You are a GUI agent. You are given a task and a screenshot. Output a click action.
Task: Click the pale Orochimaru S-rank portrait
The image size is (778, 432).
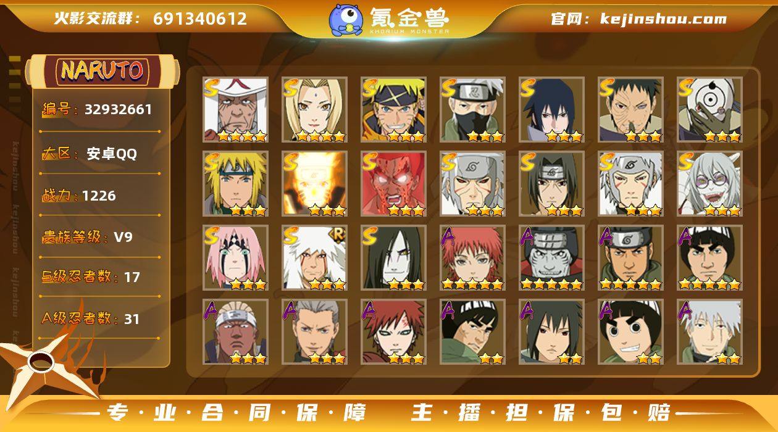point(393,258)
